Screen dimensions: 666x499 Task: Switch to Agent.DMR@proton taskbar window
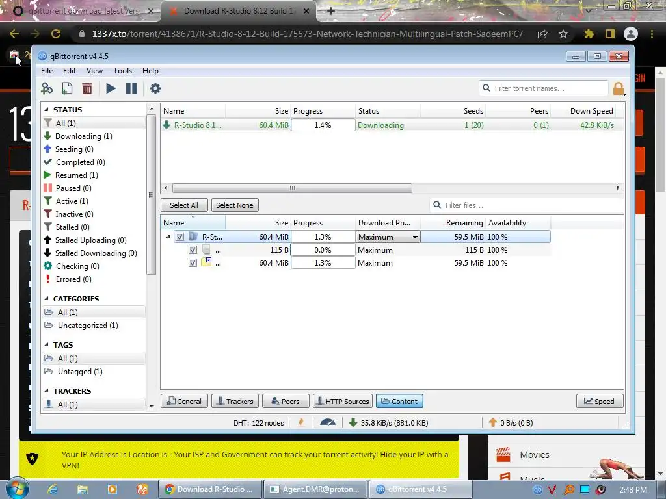(315, 489)
